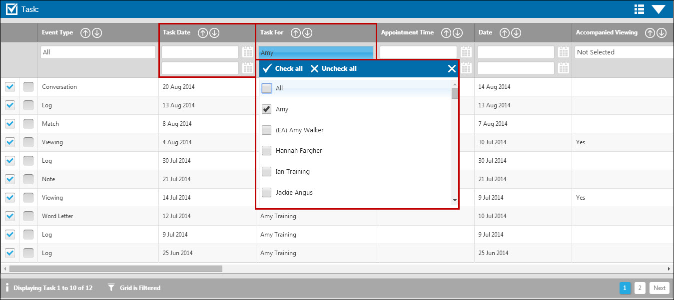Click Uncheck all in filter popup
This screenshot has width=674, height=300.
click(333, 69)
